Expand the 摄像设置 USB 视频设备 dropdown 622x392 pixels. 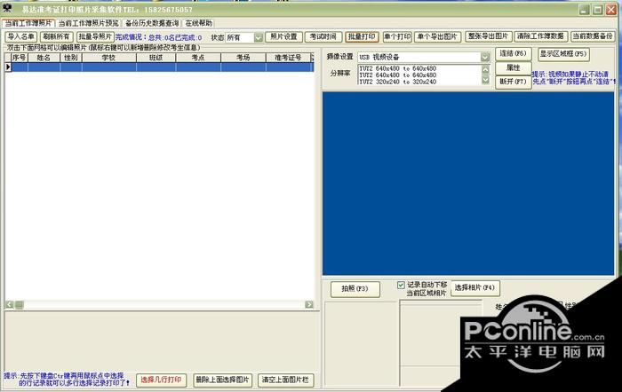click(x=485, y=58)
